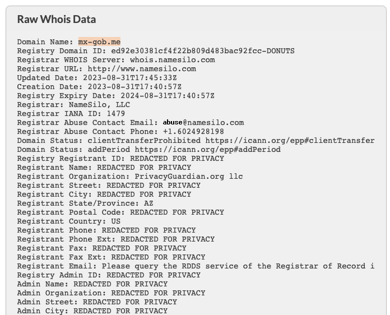Click the Registry Expiry Date line
This screenshot has height=315, width=390.
115,96
